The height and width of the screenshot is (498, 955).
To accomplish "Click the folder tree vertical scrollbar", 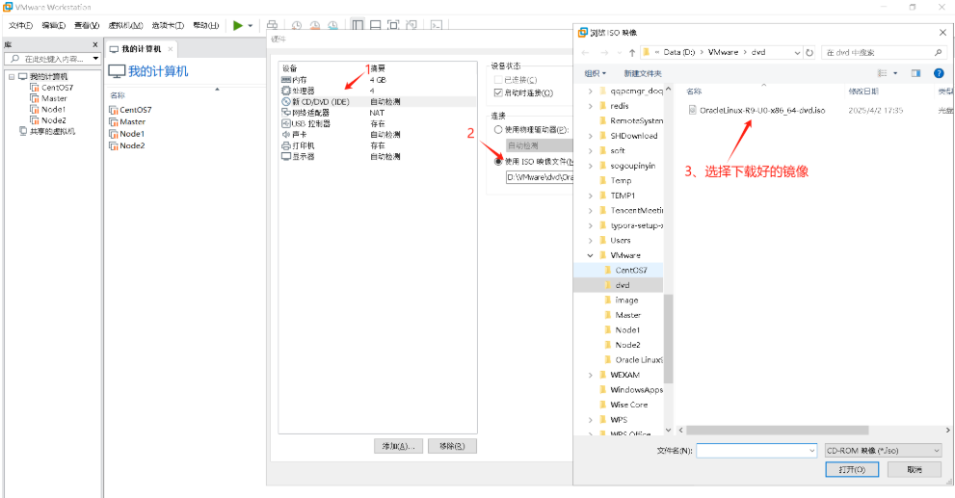I will tap(668, 338).
